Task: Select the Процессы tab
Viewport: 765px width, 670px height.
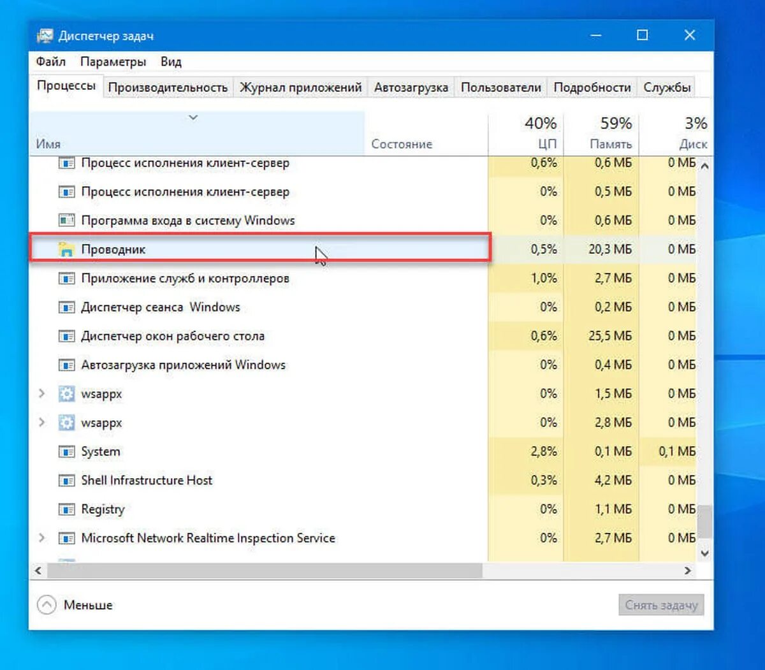Action: pos(66,85)
